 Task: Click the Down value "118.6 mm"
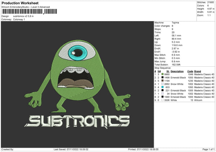(x=177, y=45)
